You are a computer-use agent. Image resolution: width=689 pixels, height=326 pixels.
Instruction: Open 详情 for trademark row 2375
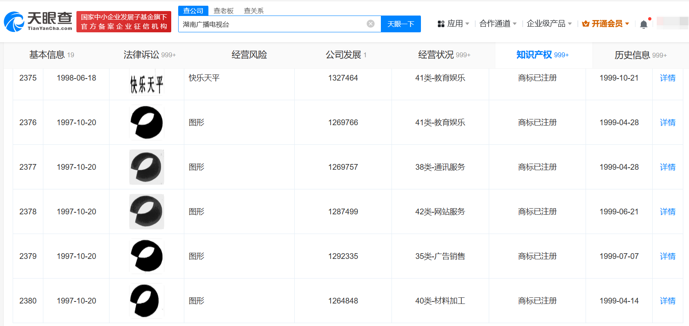[x=668, y=78]
